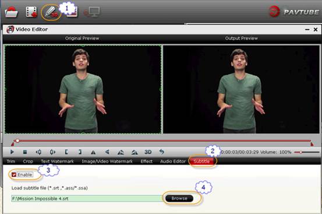Uncheck the Enable subtitle checkbox
Screen dimensions: 322x214
[x=14, y=175]
